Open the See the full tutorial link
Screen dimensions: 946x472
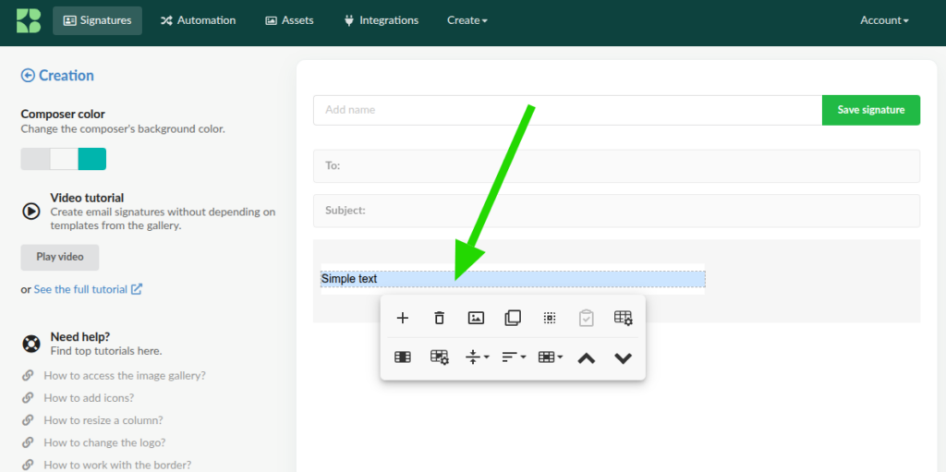(88, 289)
